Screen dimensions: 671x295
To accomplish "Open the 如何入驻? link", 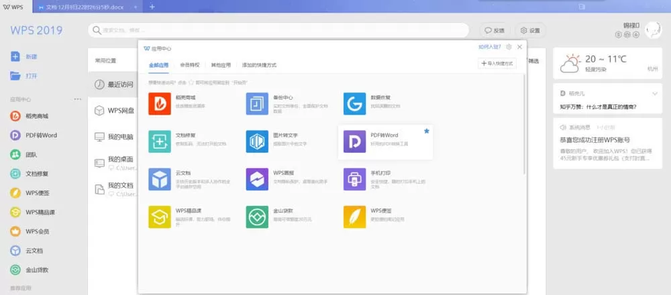I will tap(490, 47).
